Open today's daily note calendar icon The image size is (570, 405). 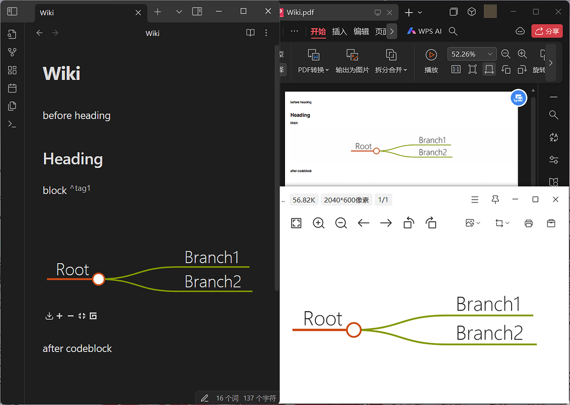[x=12, y=88]
